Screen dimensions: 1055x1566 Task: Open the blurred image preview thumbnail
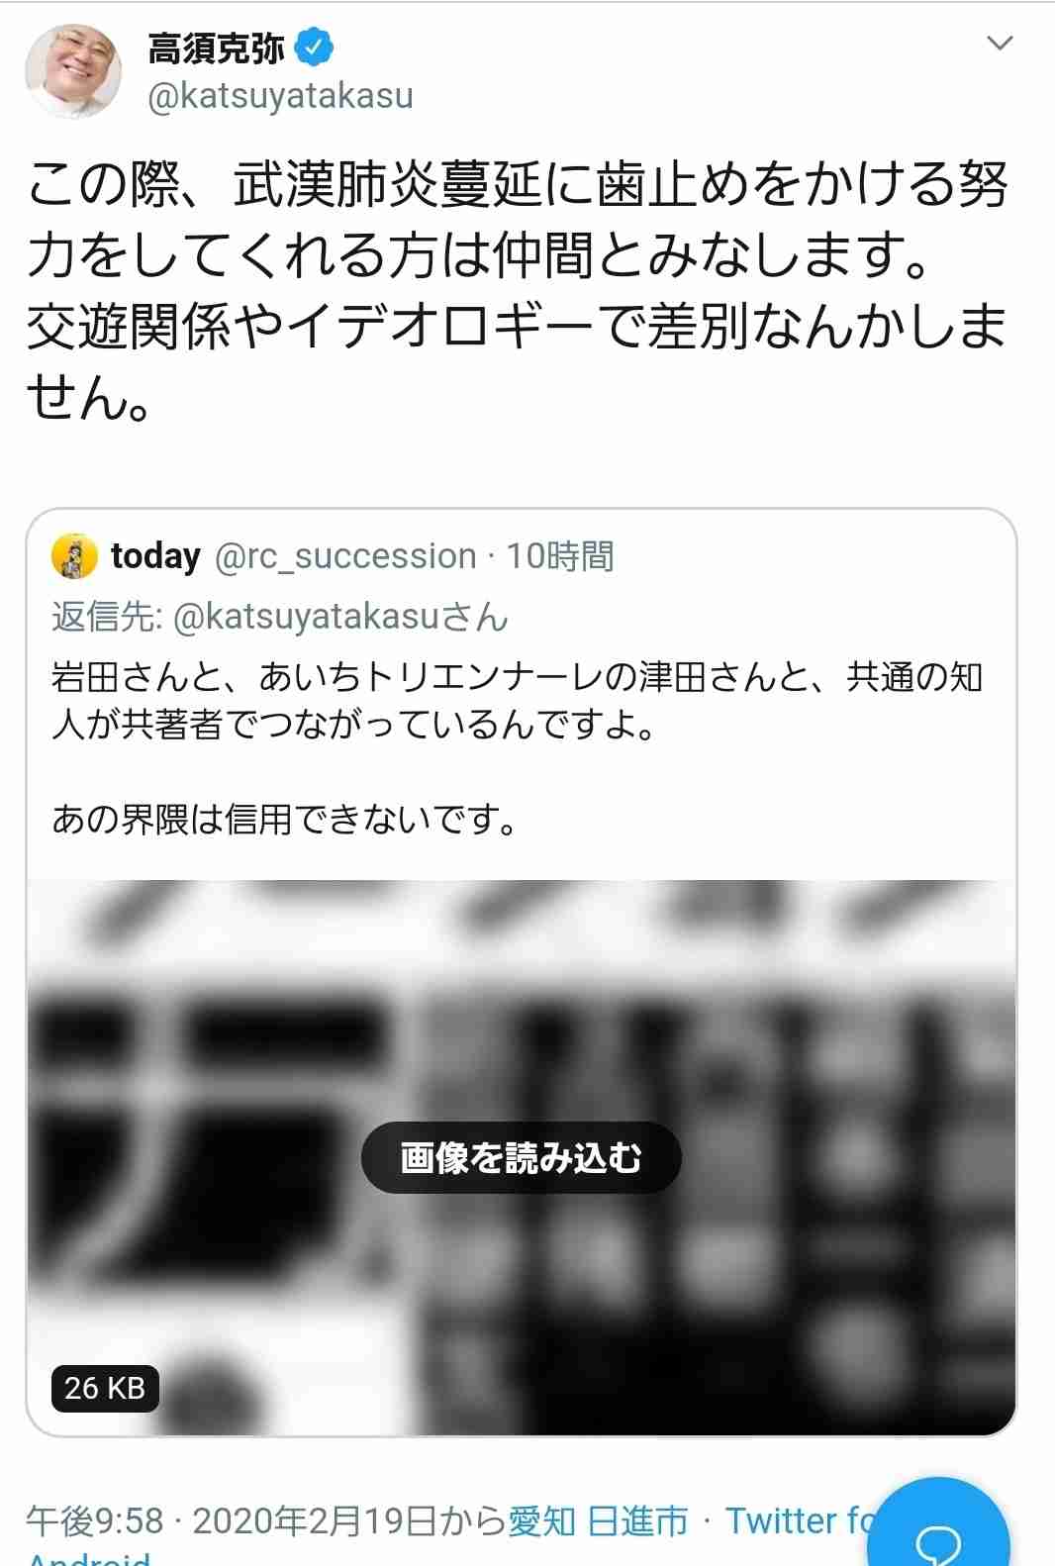click(x=522, y=1157)
